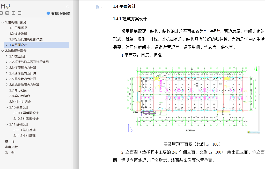Expand the 2.5 风荷载内力计算 node
265x169 pixels.
6,79
